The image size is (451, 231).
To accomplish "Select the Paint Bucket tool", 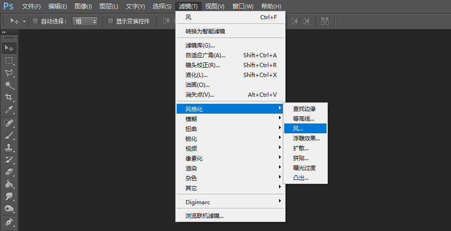I will tap(9, 184).
